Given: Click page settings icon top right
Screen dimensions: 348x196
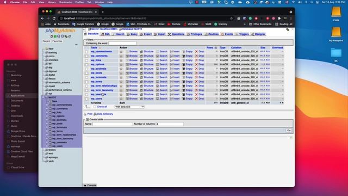Looking at the screenshot, I should (x=288, y=29).
